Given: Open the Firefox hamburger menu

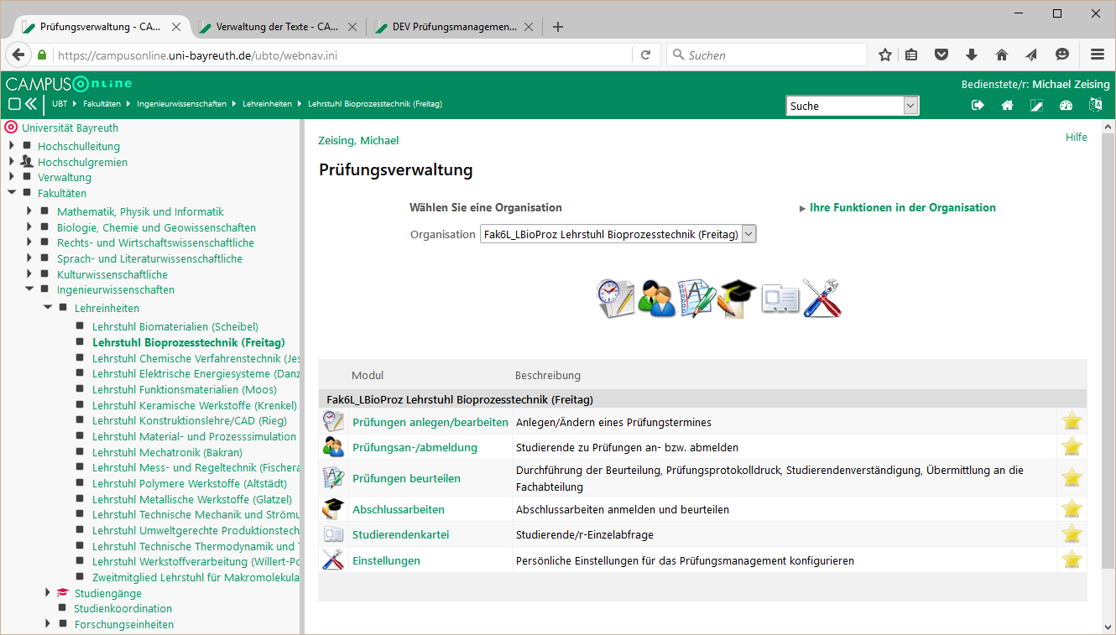Looking at the screenshot, I should [1098, 55].
